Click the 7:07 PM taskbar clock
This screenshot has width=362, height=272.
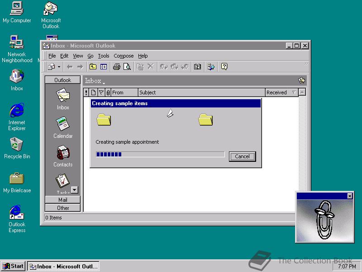(347, 267)
